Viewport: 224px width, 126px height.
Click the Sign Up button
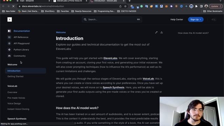tap(196, 20)
